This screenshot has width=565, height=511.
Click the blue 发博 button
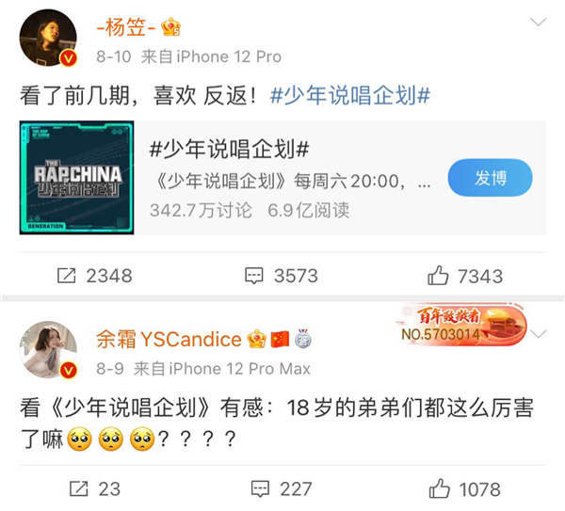point(490,178)
